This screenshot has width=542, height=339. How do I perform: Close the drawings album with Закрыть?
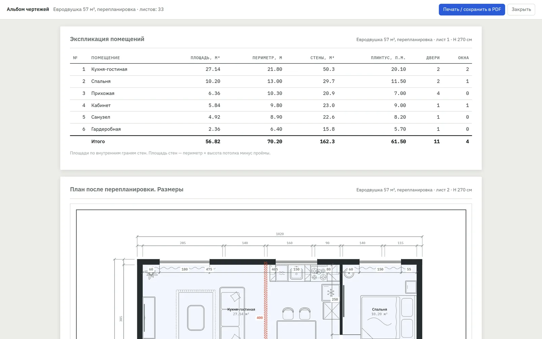click(x=521, y=9)
